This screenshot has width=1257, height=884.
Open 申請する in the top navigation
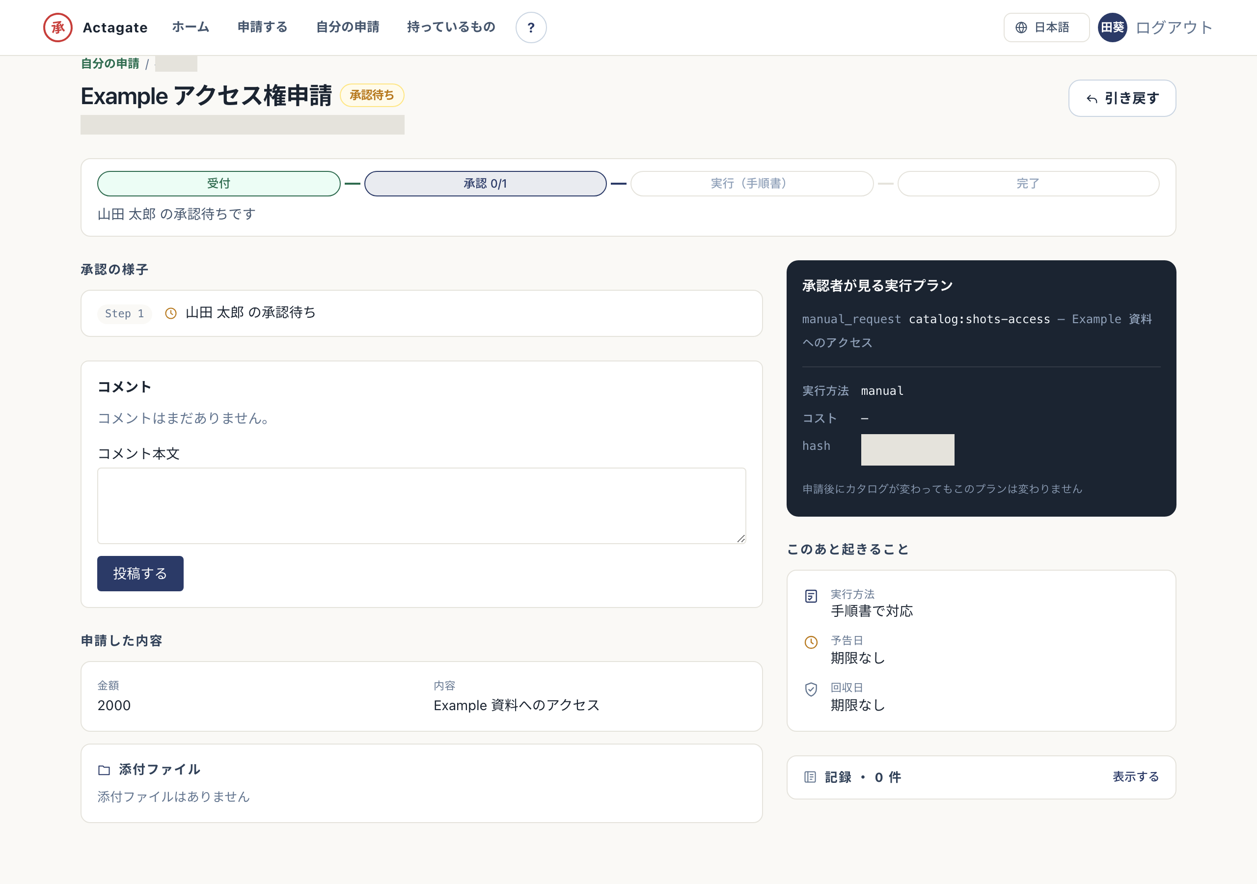[x=262, y=27]
